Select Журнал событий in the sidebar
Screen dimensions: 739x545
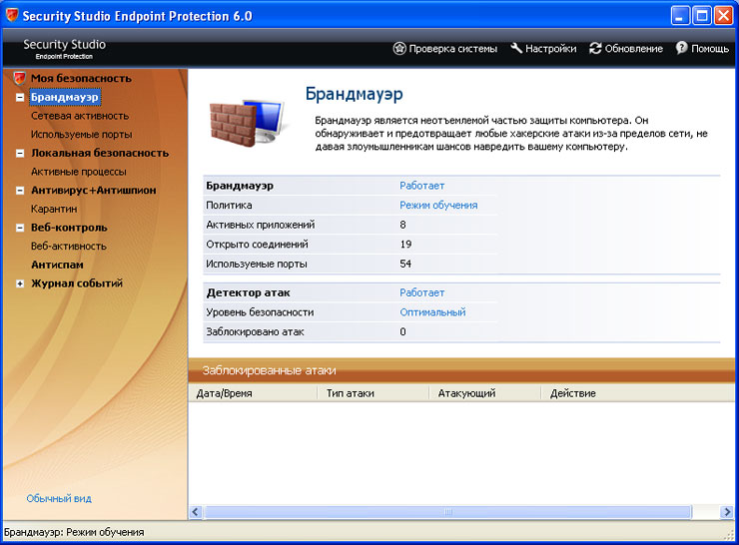pos(77,283)
